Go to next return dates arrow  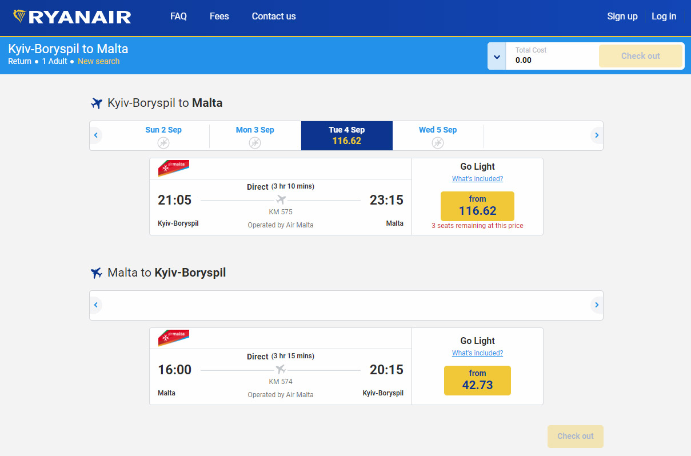597,305
